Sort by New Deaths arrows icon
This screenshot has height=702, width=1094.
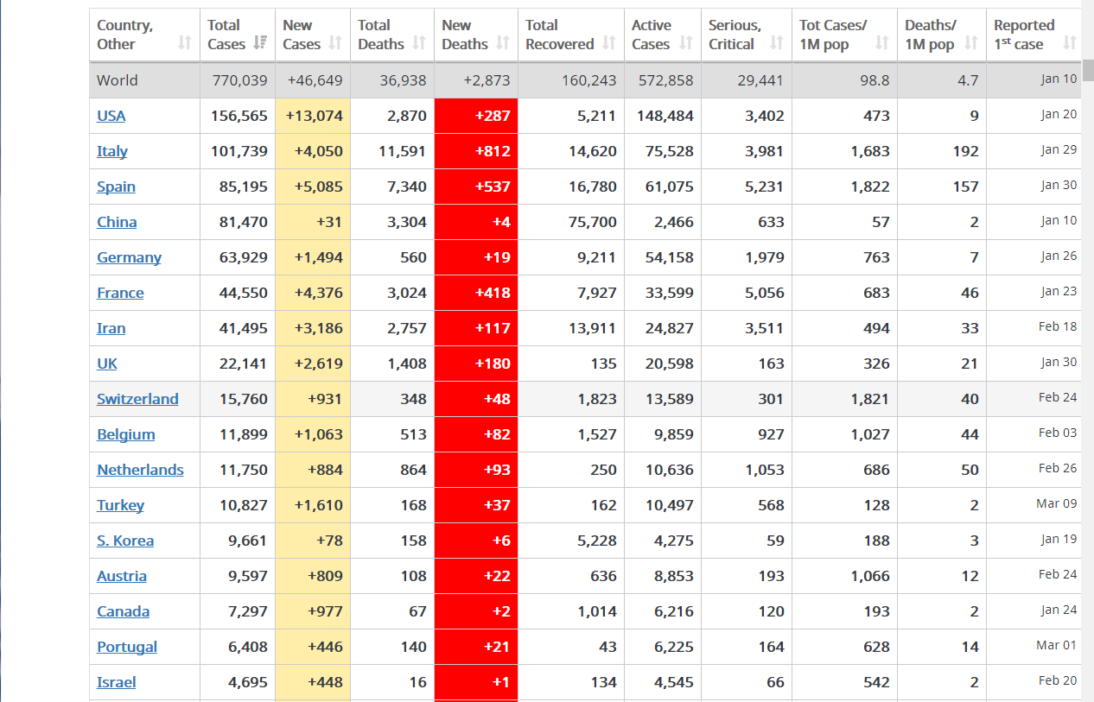(x=503, y=44)
